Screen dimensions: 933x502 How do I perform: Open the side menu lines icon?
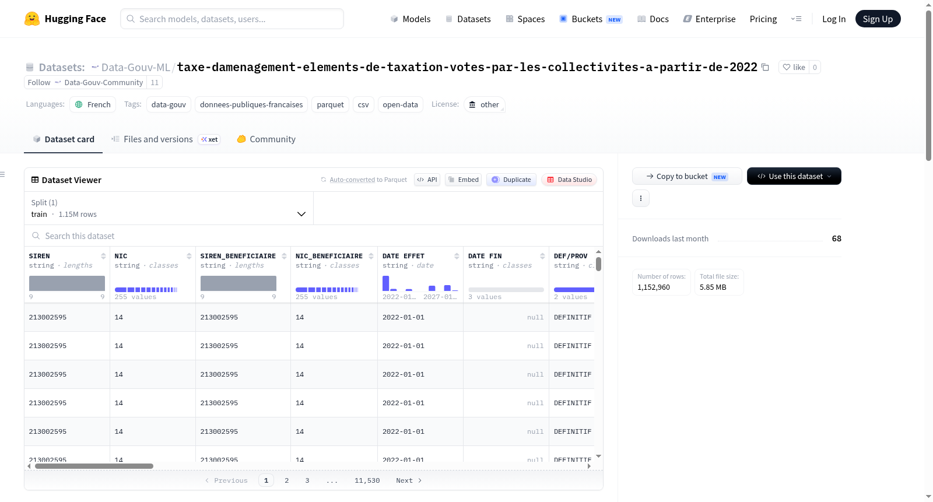pyautogui.click(x=2, y=174)
